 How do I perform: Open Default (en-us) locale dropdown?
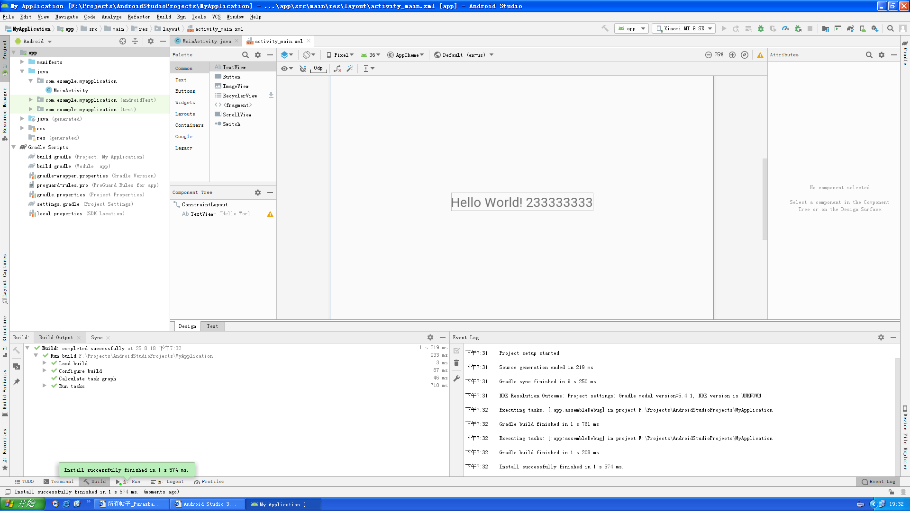(x=464, y=55)
